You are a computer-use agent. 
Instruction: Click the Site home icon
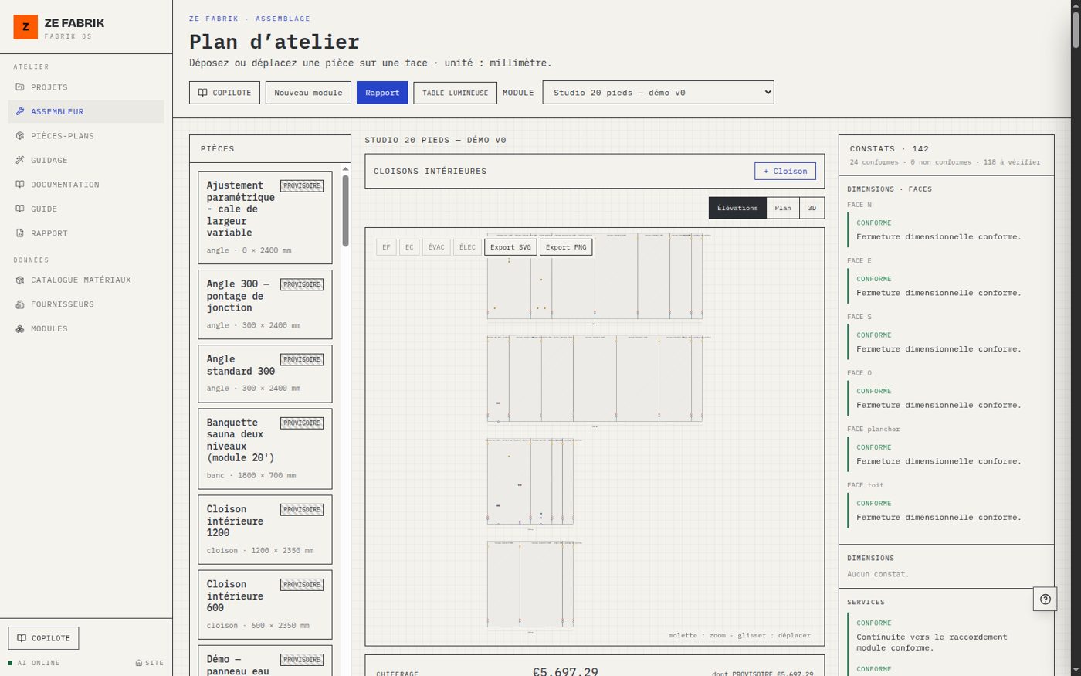point(139,663)
